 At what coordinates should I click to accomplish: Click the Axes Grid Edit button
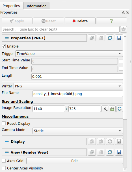pyautogui.click(x=75, y=161)
